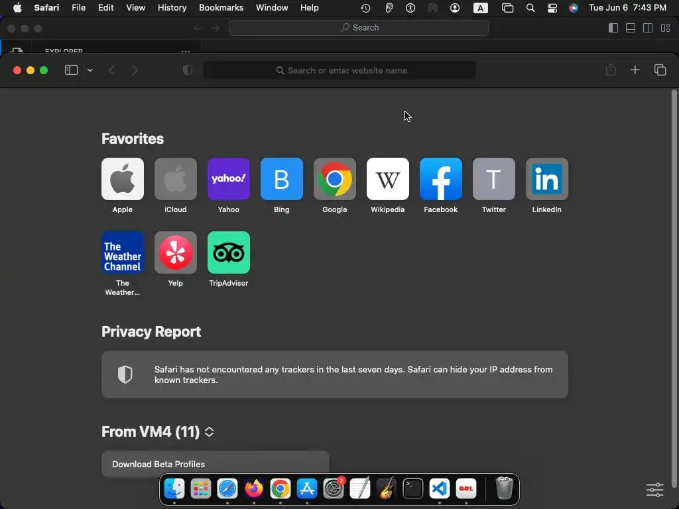The image size is (679, 509).
Task: Open the History menu
Action: click(x=172, y=8)
